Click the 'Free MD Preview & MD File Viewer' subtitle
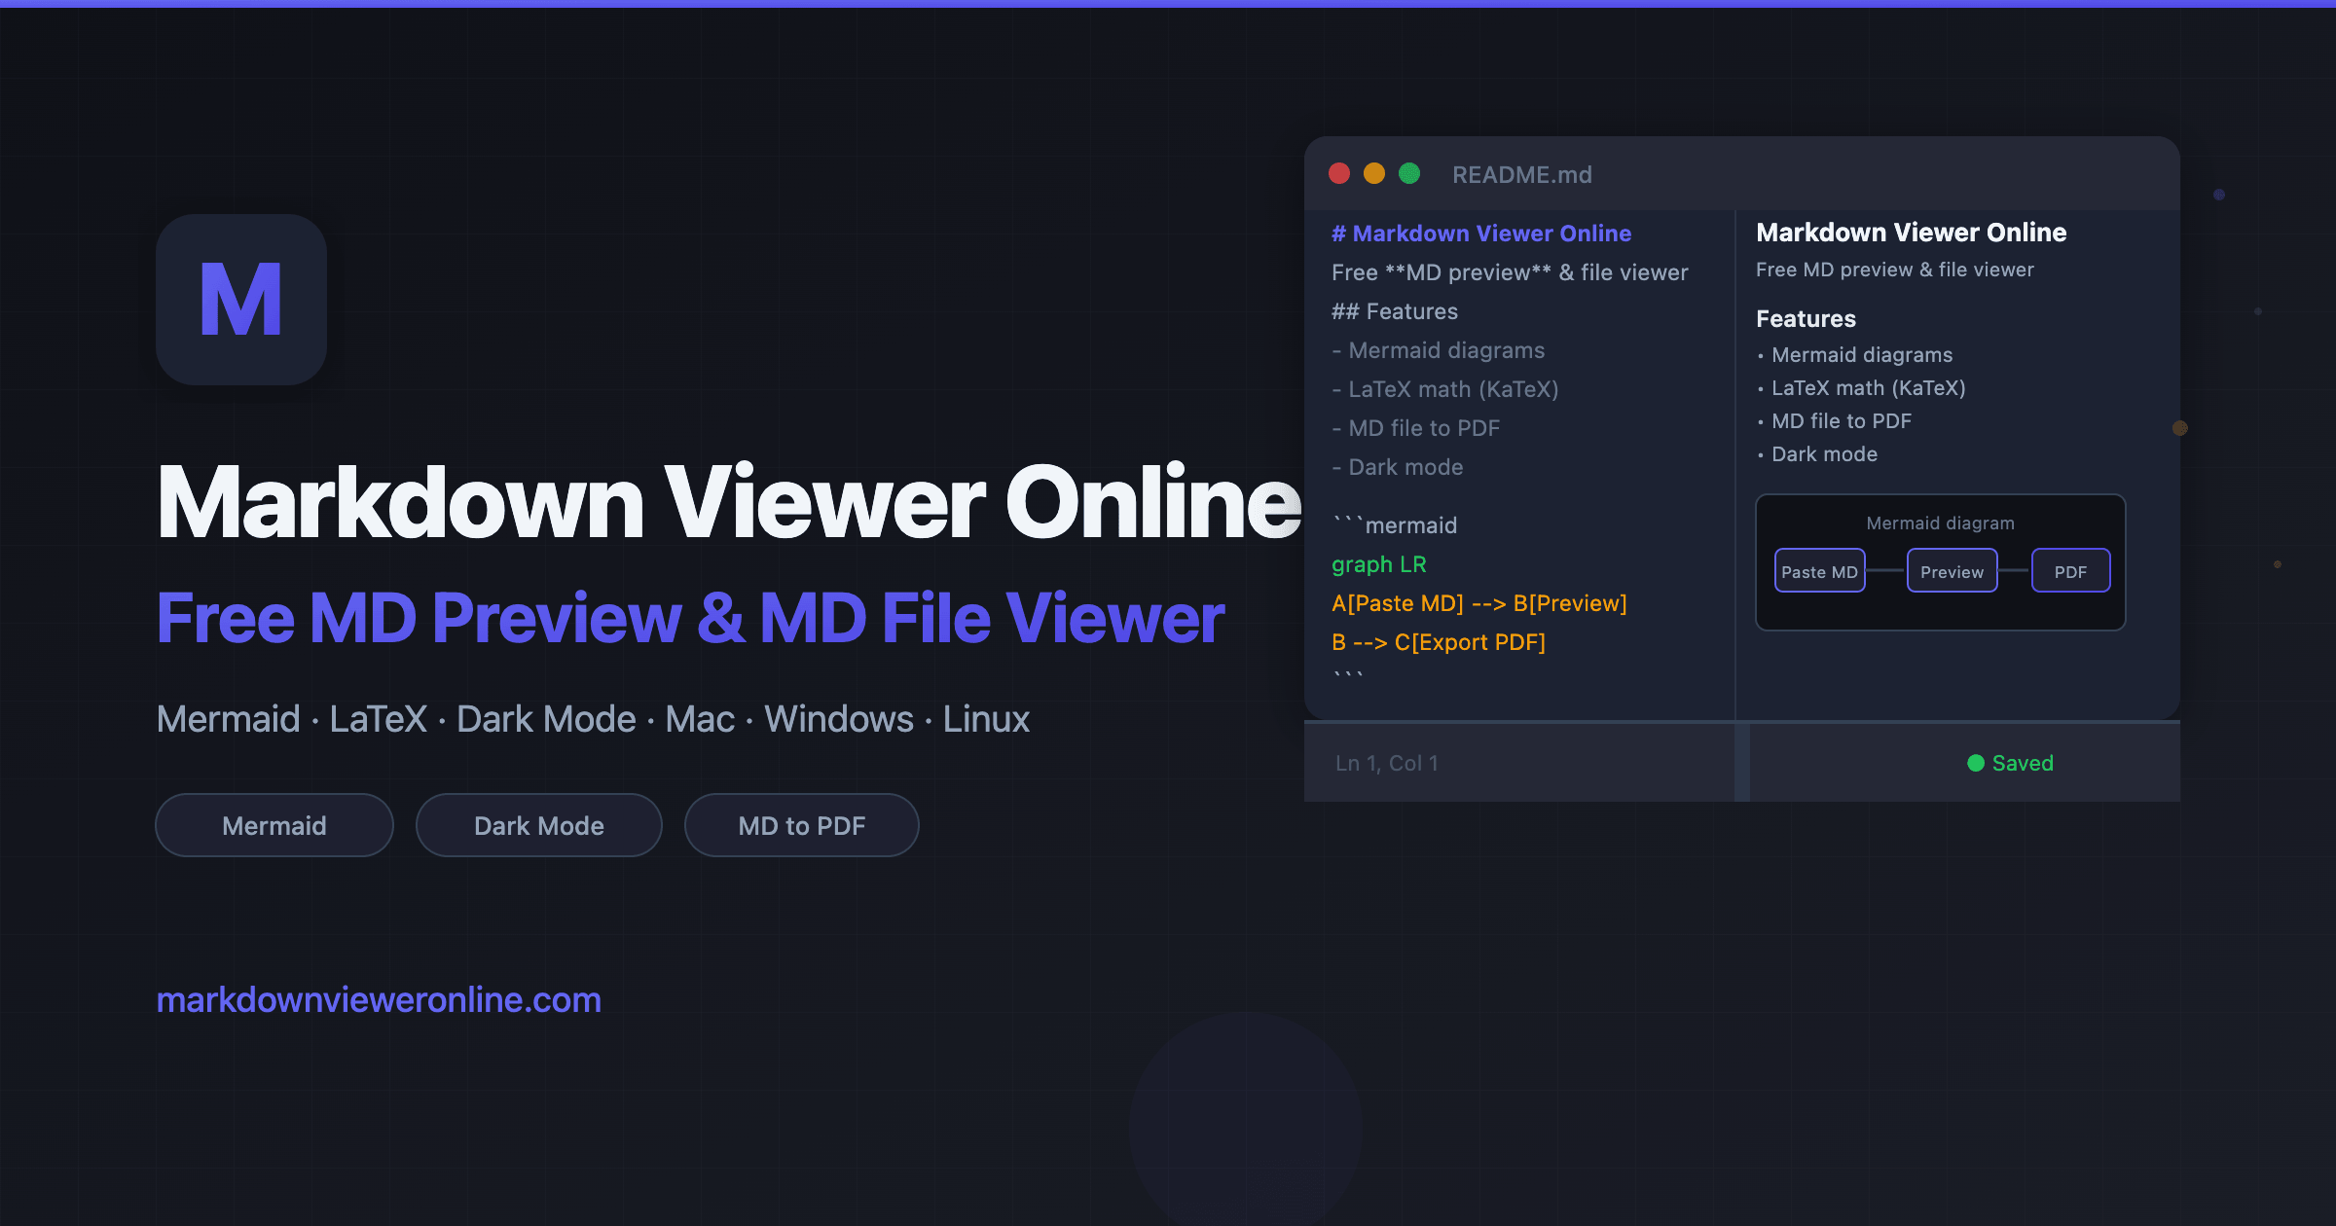This screenshot has width=2336, height=1226. pyautogui.click(x=690, y=618)
